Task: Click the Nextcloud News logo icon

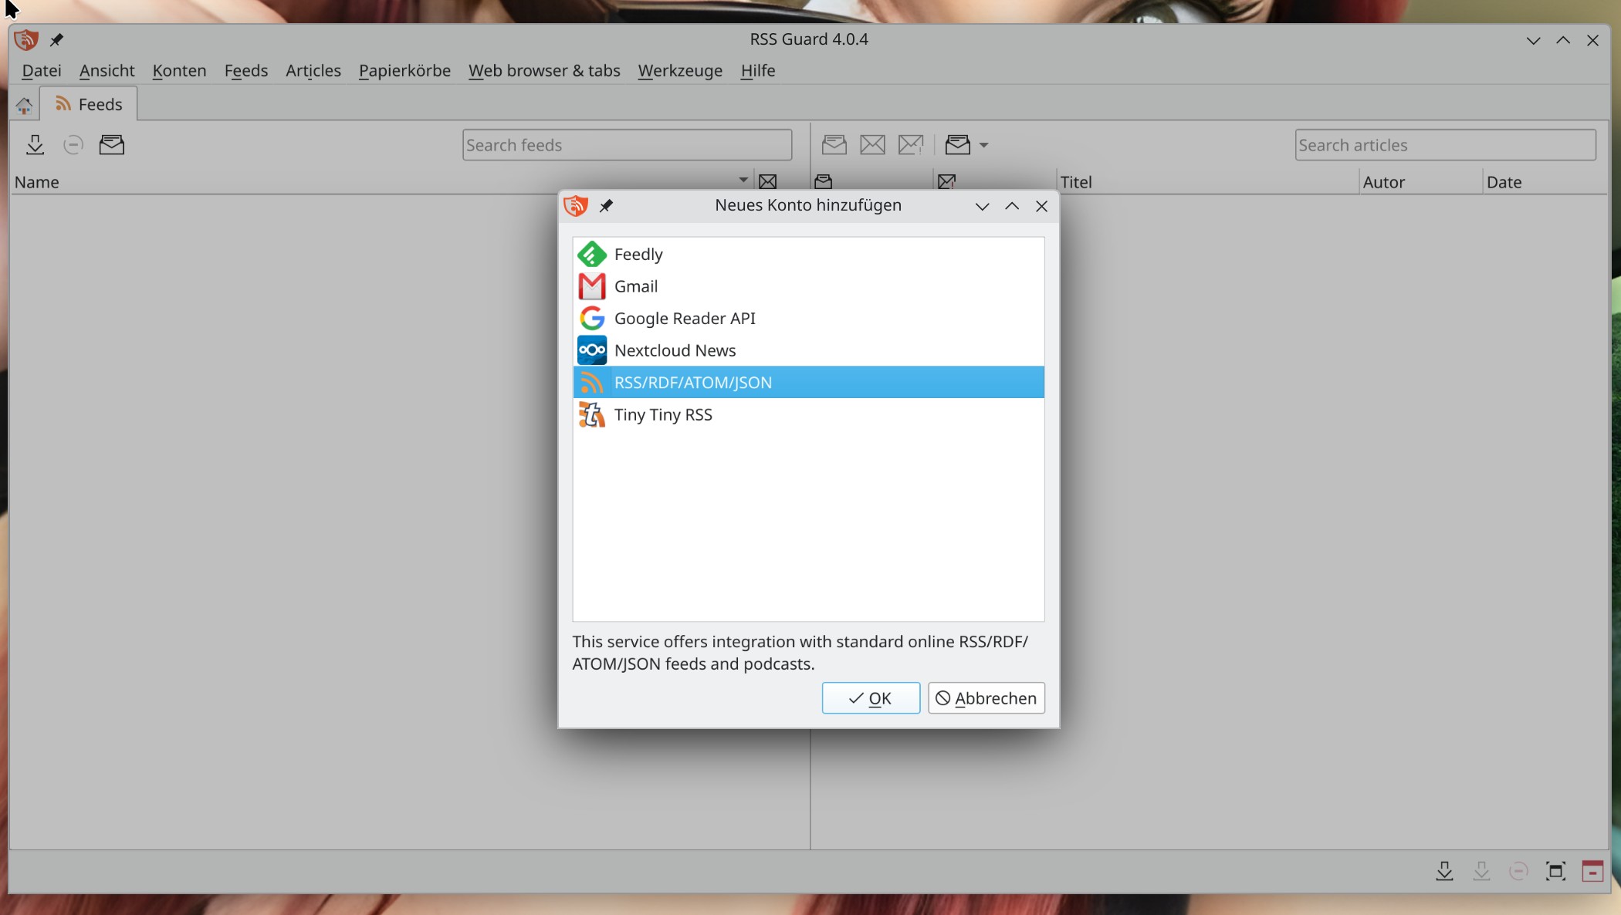Action: [592, 350]
